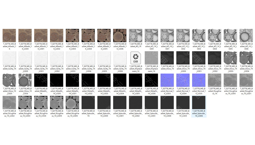Select the Specular_1K_LOD4 thumbnail
The height and width of the screenshot is (145, 255).
pos(167,103)
